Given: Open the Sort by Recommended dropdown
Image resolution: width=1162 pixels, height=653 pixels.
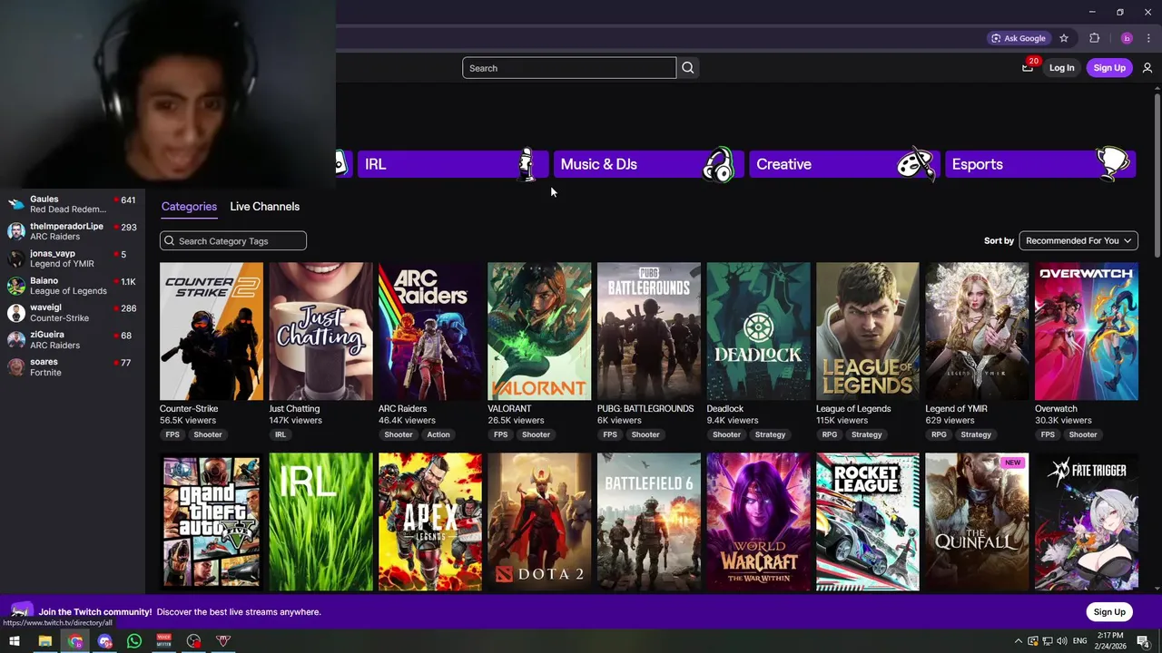Looking at the screenshot, I should click(1078, 240).
